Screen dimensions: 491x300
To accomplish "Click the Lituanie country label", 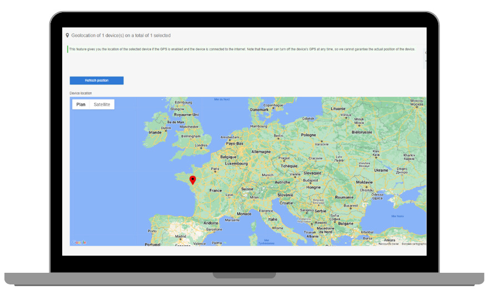I will [338, 109].
